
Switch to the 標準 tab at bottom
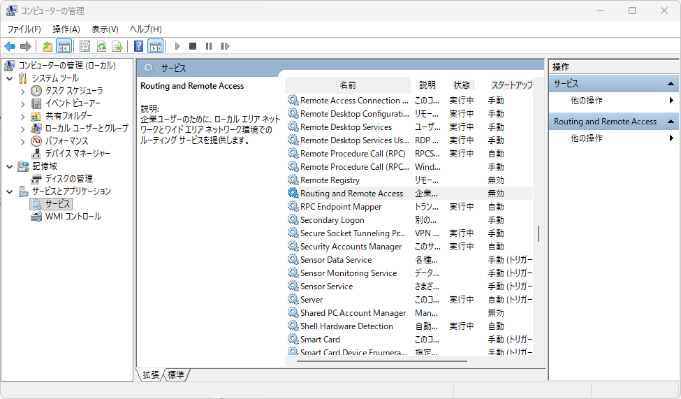(x=176, y=375)
